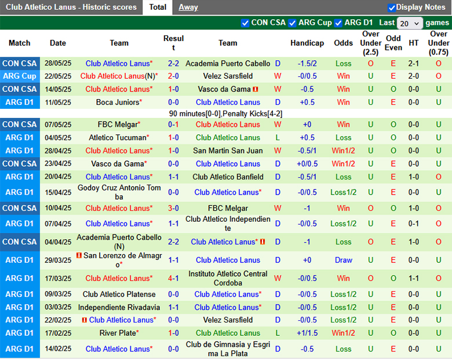Click the Result column header
This screenshot has width=452, height=359.
(173, 43)
